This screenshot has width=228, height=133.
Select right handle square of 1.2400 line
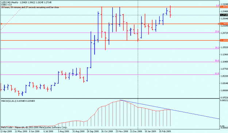(x=219, y=24)
